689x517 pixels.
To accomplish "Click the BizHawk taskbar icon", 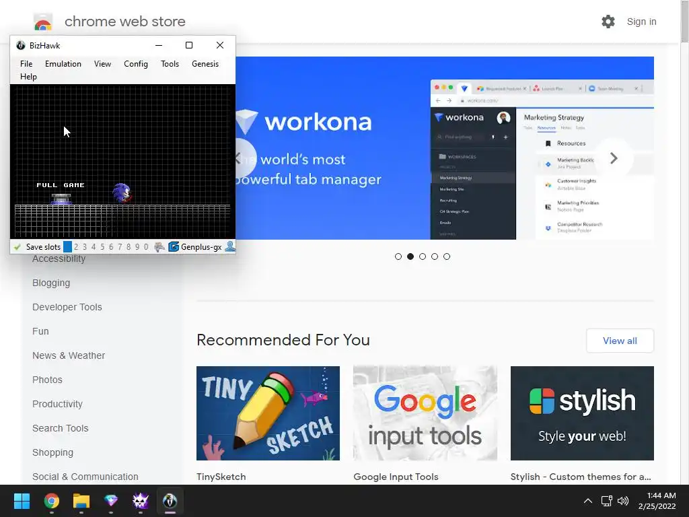I will [170, 501].
